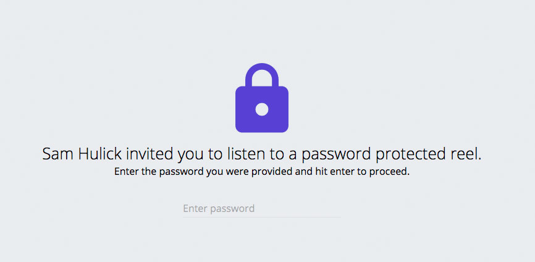Screen dimensions: 535x262
Task: Click the curved shackle of the padlock
Action: pos(262,74)
